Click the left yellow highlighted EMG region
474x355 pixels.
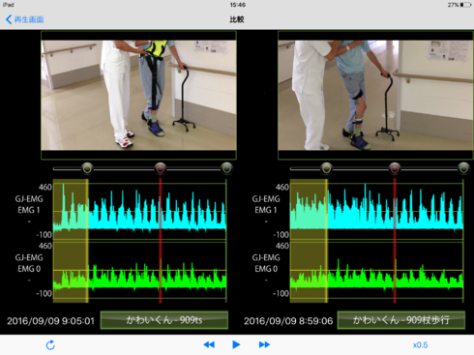71,241
